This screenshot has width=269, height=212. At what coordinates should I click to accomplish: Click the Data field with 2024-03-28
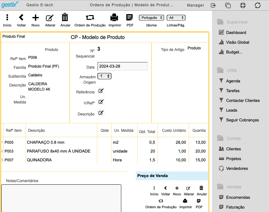pyautogui.click(x=123, y=66)
